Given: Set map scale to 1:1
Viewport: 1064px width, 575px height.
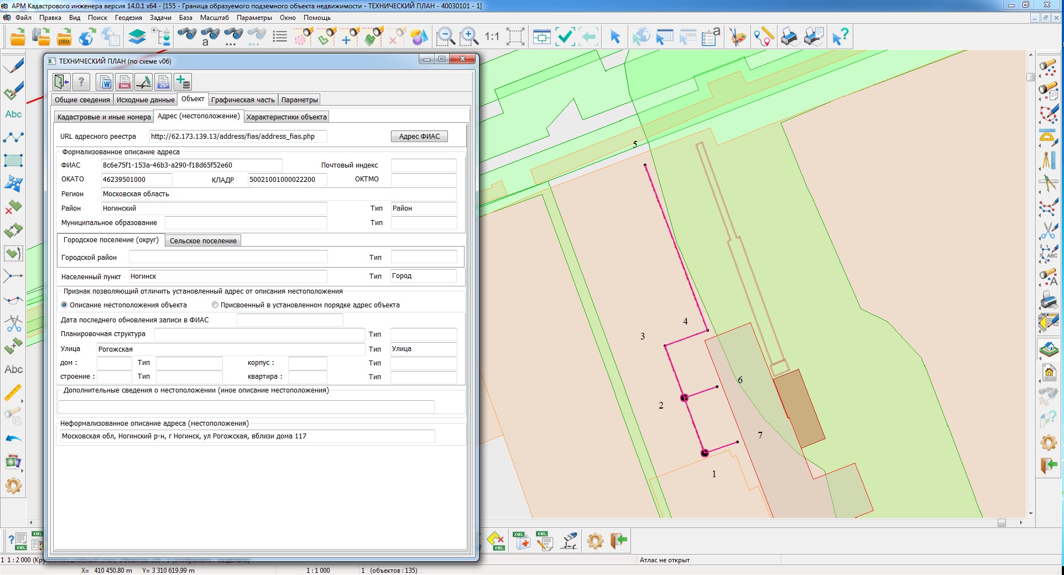Looking at the screenshot, I should (492, 37).
